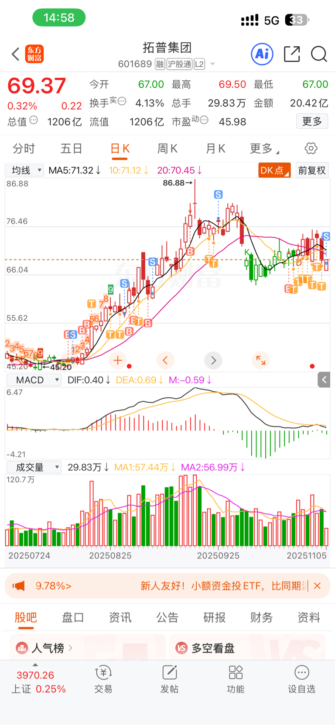
Task: Expand 上证 index bar at bottom
Action: (x=35, y=665)
